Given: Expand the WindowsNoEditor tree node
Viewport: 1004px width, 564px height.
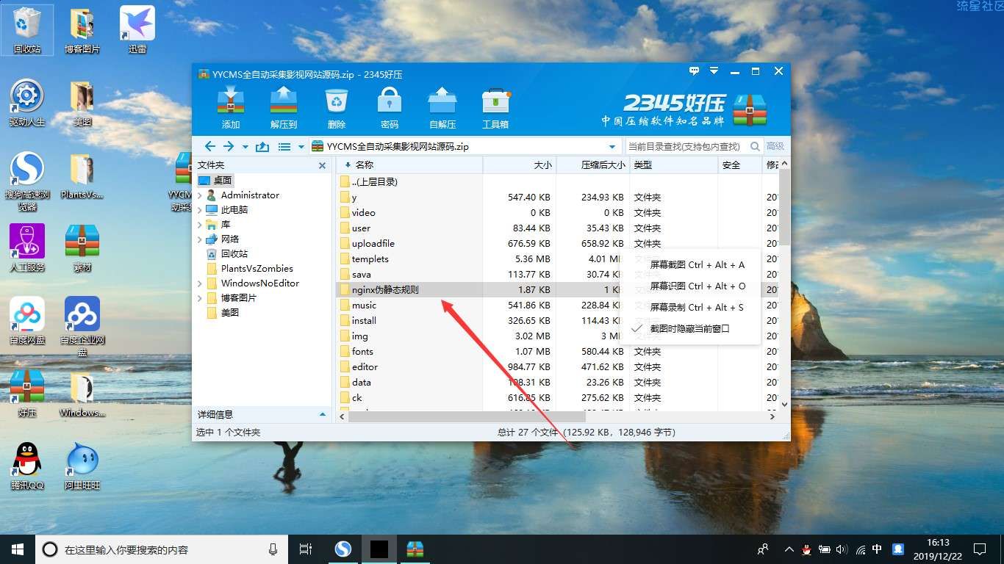Looking at the screenshot, I should pyautogui.click(x=200, y=283).
